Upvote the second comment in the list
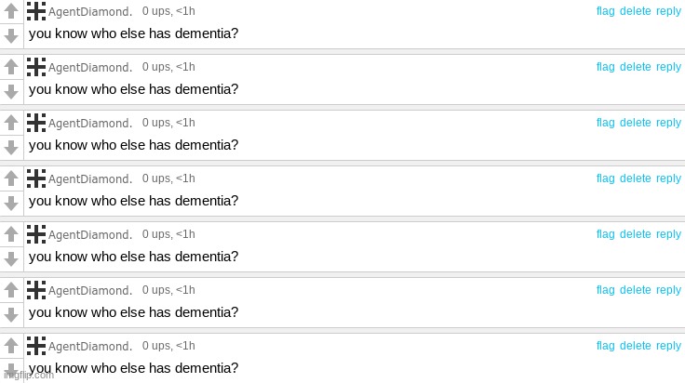The height and width of the screenshot is (383, 685). point(11,67)
